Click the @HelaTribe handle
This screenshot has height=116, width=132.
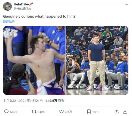click(22, 9)
